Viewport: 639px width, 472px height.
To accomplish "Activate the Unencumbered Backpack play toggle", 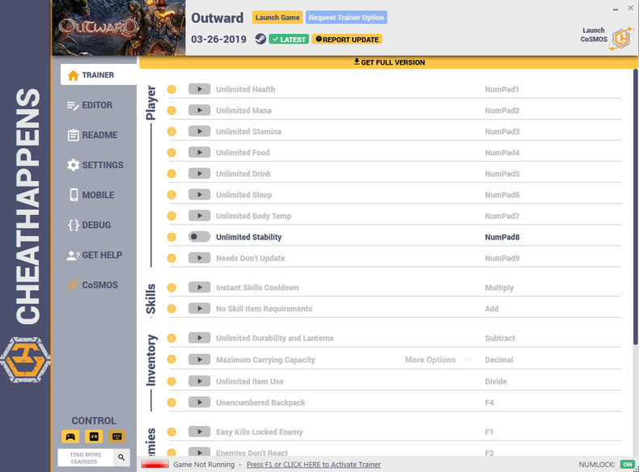I will tap(199, 402).
